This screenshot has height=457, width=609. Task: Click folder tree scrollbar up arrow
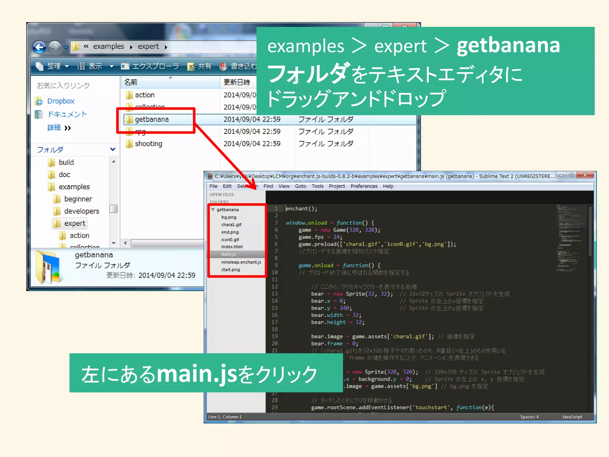(x=114, y=162)
